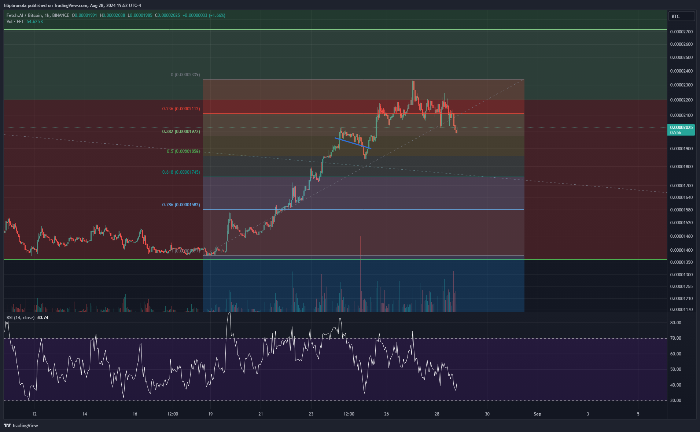The width and height of the screenshot is (700, 432).
Task: Click the TradingView logo at bottom left
Action: [21, 425]
